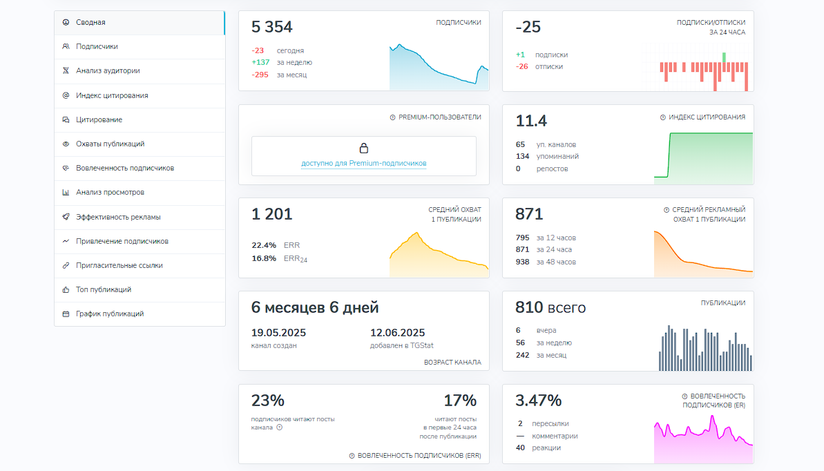The height and width of the screenshot is (471, 824).
Task: Select Вовлеченность подписчиков in the sidebar
Action: tap(124, 169)
